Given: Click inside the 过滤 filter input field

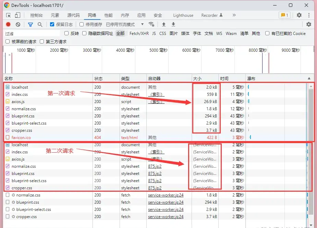Looking at the screenshot, I should (31, 34).
